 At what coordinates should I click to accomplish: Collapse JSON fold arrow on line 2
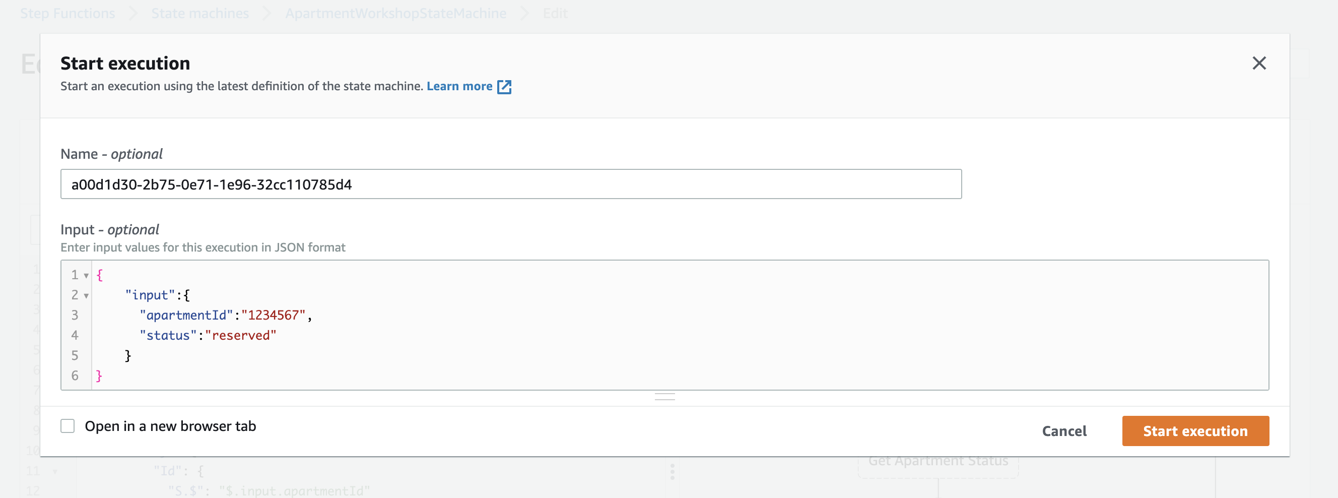click(86, 296)
